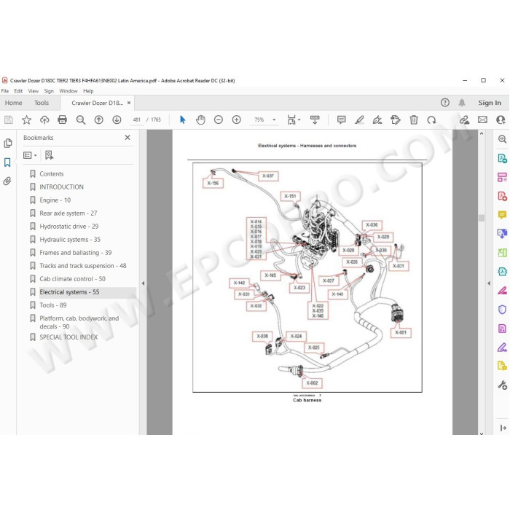Jump to SPECIAL TOOL INDEX bookmark
This screenshot has width=510, height=510.
click(x=68, y=337)
